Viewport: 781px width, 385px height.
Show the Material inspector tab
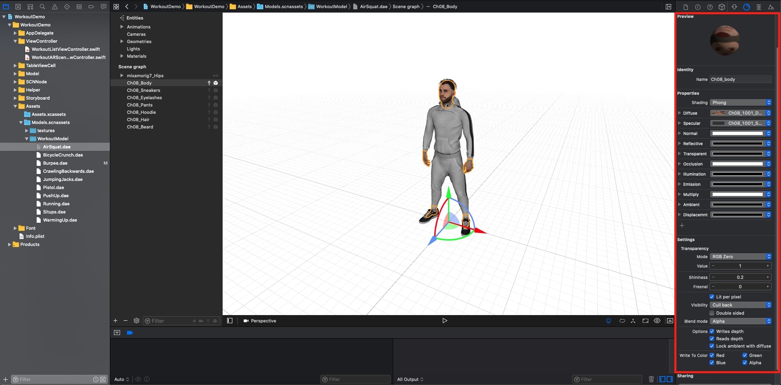746,7
